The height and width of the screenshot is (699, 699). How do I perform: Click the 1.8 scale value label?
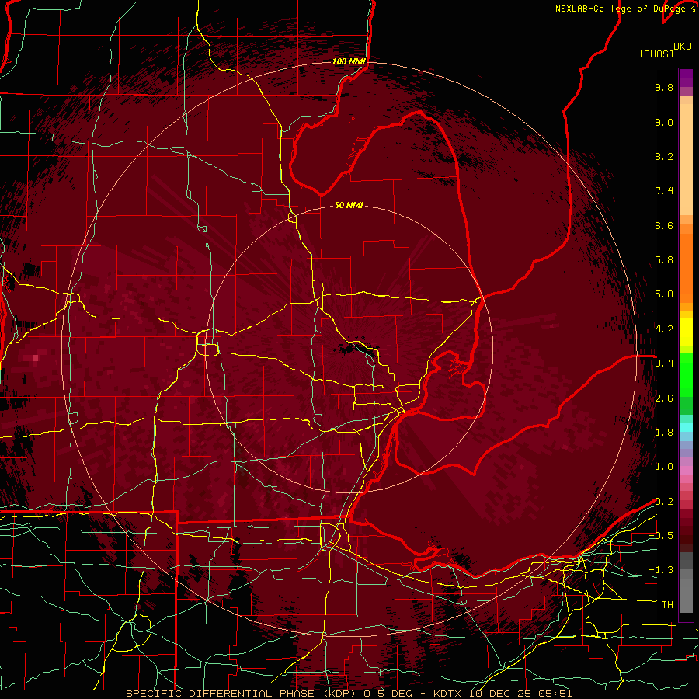pyautogui.click(x=664, y=433)
